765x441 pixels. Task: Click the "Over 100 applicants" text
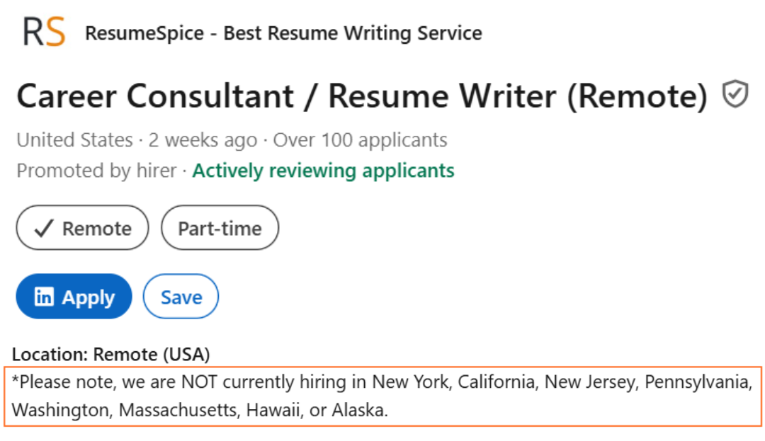(360, 140)
